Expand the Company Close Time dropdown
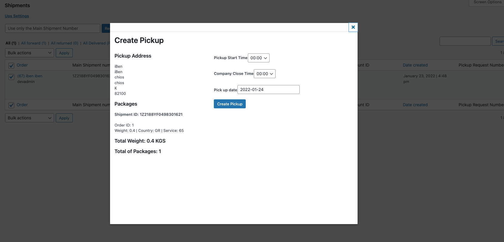The height and width of the screenshot is (242, 504). [x=265, y=74]
